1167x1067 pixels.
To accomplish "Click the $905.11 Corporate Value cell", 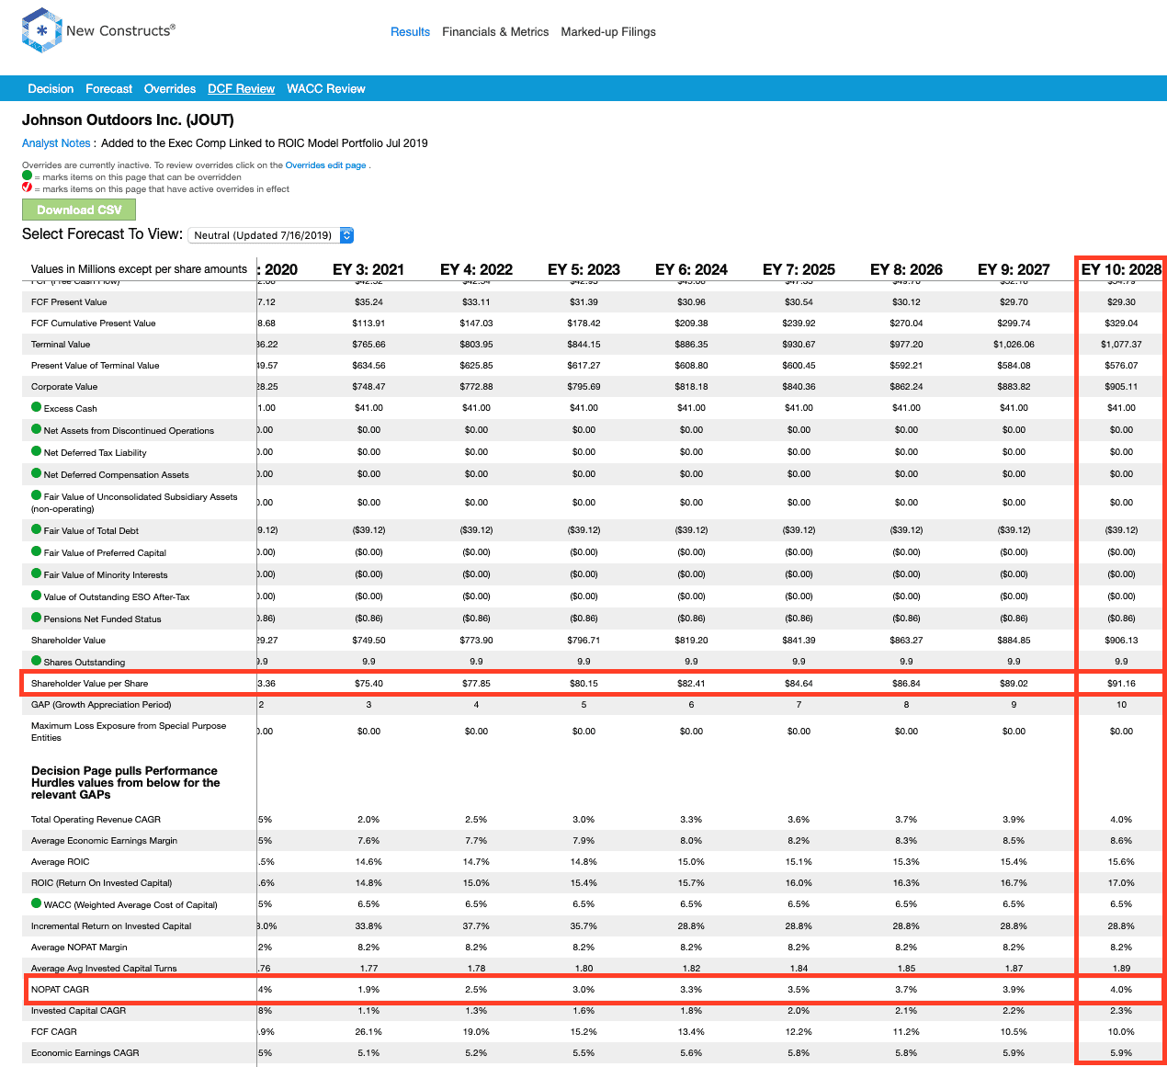I will point(1121,387).
